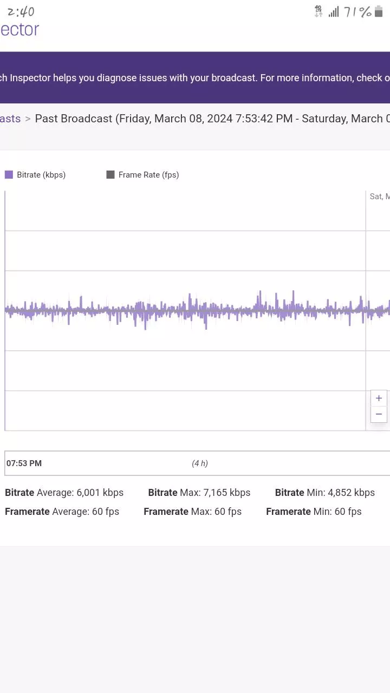Click the Bitrate Average 6,001 kbps stat
The image size is (390, 693).
click(64, 492)
